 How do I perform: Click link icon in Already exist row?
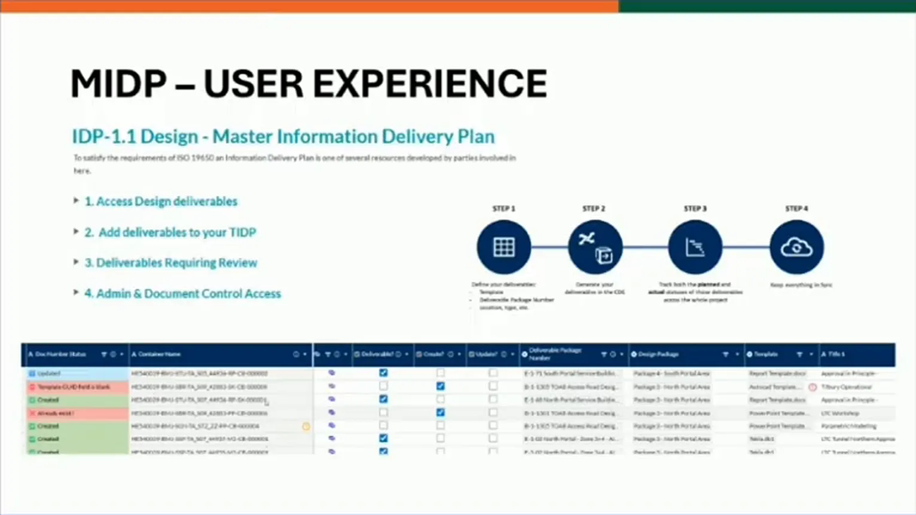(x=332, y=412)
